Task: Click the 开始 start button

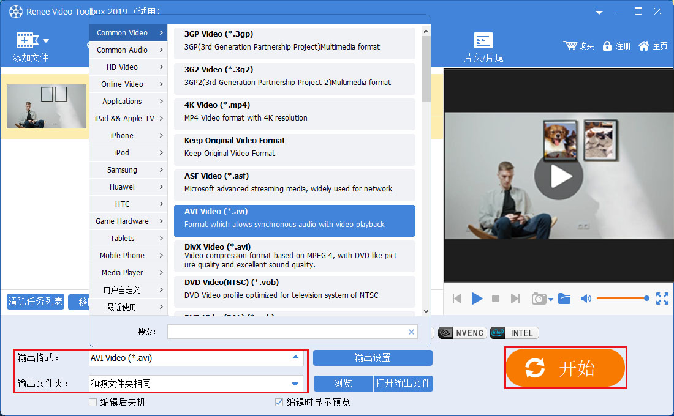Action: pyautogui.click(x=566, y=368)
